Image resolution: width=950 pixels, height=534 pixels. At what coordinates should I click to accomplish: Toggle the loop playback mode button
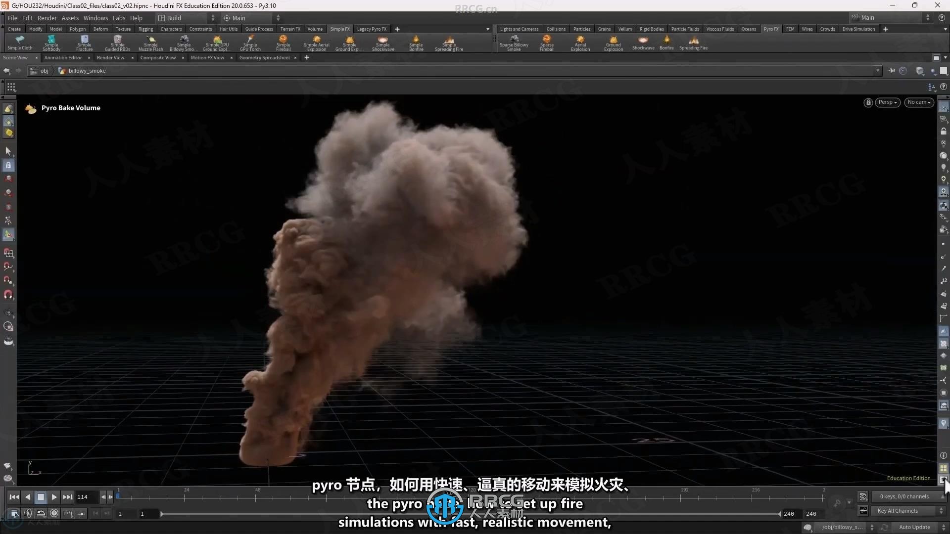point(41,513)
